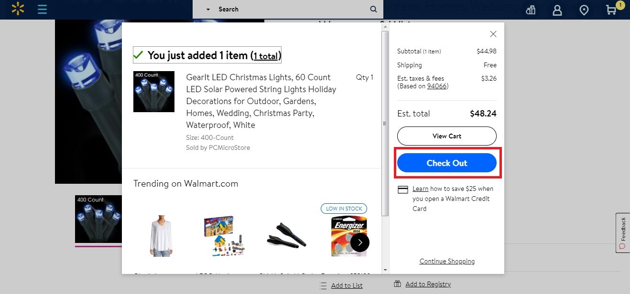Click the list icon beside Add to List
This screenshot has height=294, width=630.
pos(323,285)
